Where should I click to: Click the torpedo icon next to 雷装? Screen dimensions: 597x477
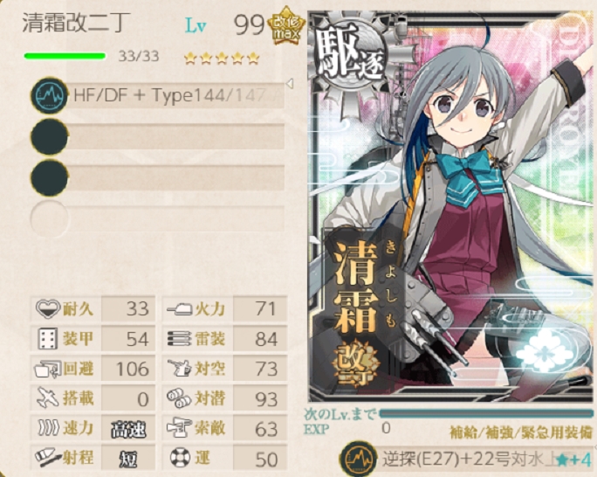[x=179, y=339]
